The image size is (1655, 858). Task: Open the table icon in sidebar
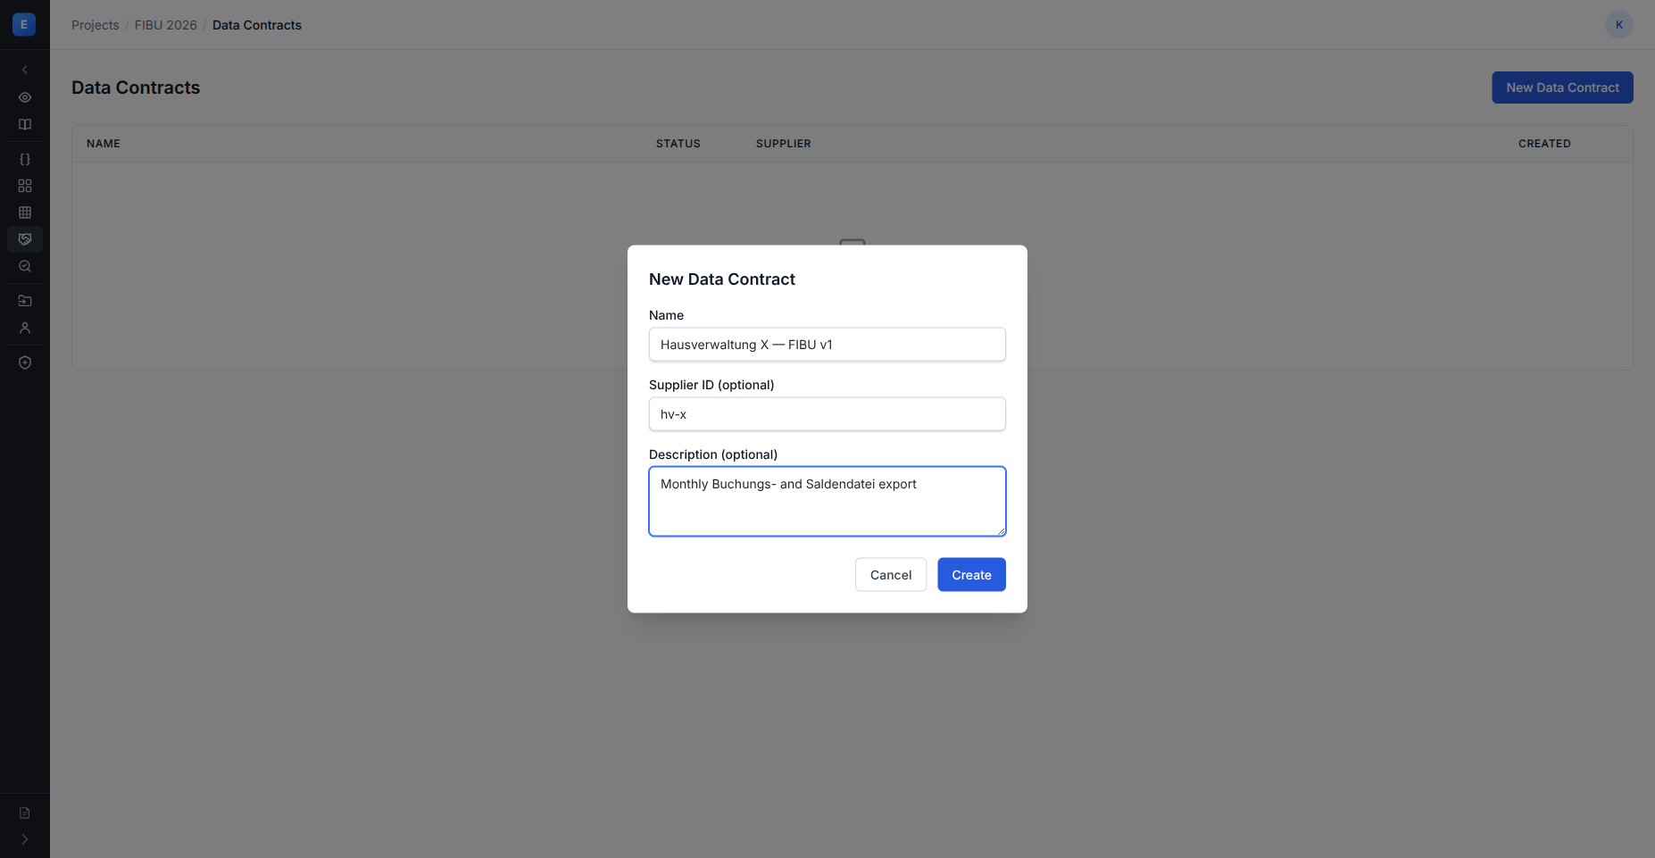pyautogui.click(x=25, y=212)
